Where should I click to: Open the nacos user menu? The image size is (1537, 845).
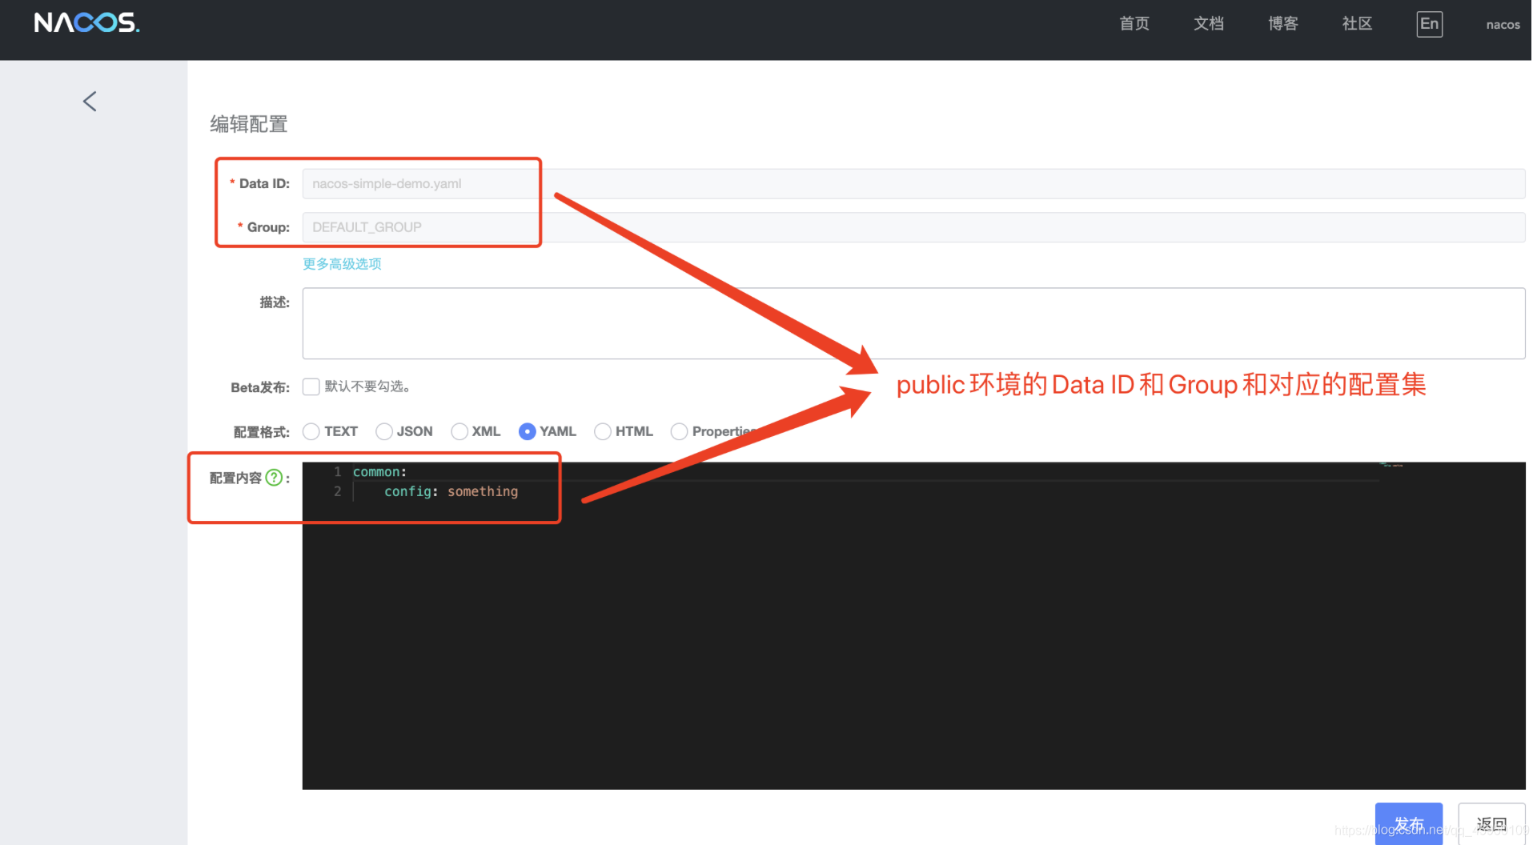[x=1503, y=25]
